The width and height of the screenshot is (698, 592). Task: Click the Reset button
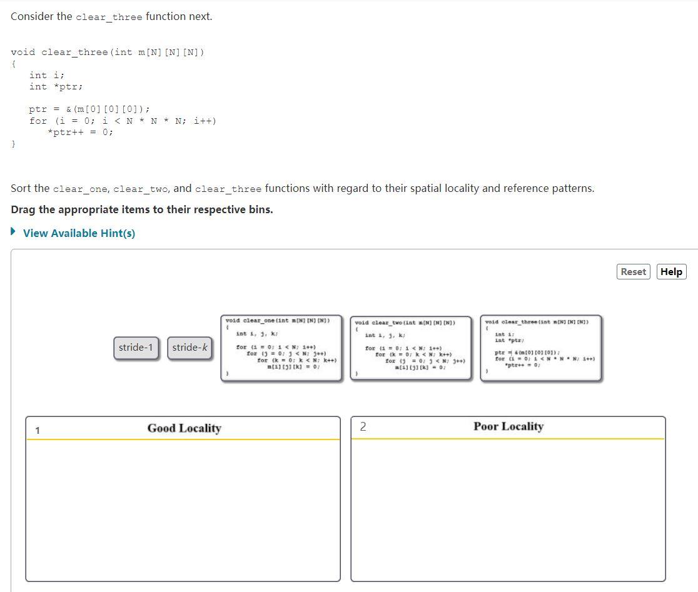coord(633,272)
